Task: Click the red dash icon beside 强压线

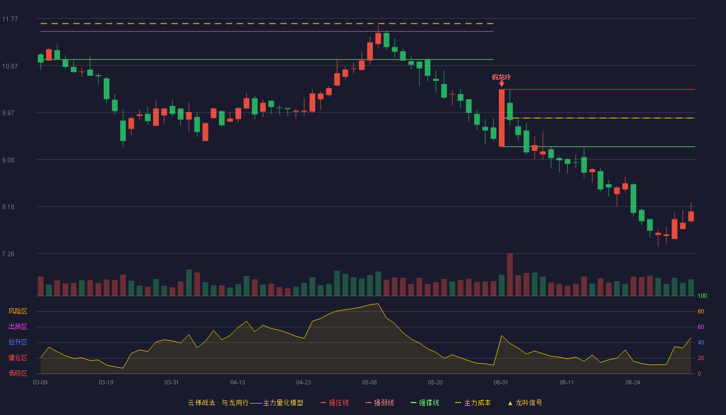Action: coord(323,403)
